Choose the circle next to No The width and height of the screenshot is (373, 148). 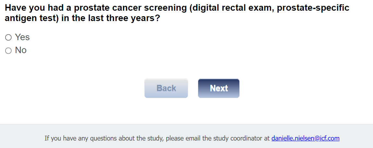(8, 51)
